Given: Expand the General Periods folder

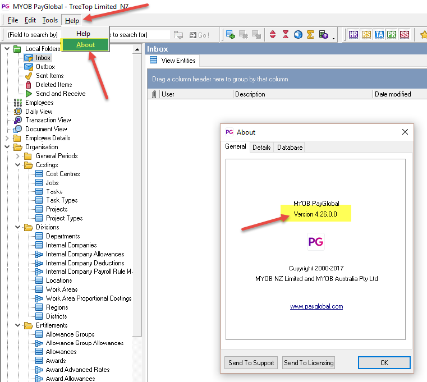Looking at the screenshot, I should pos(17,156).
